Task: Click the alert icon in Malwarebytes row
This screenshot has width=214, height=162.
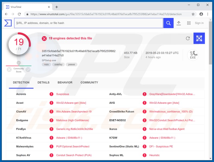Action: click(x=51, y=147)
